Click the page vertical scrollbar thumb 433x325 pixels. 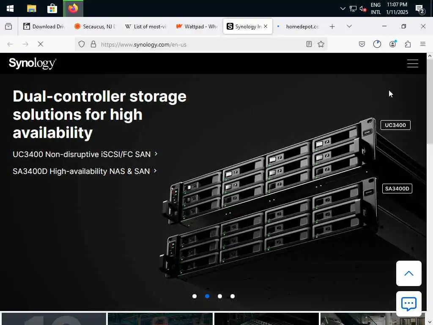430,101
